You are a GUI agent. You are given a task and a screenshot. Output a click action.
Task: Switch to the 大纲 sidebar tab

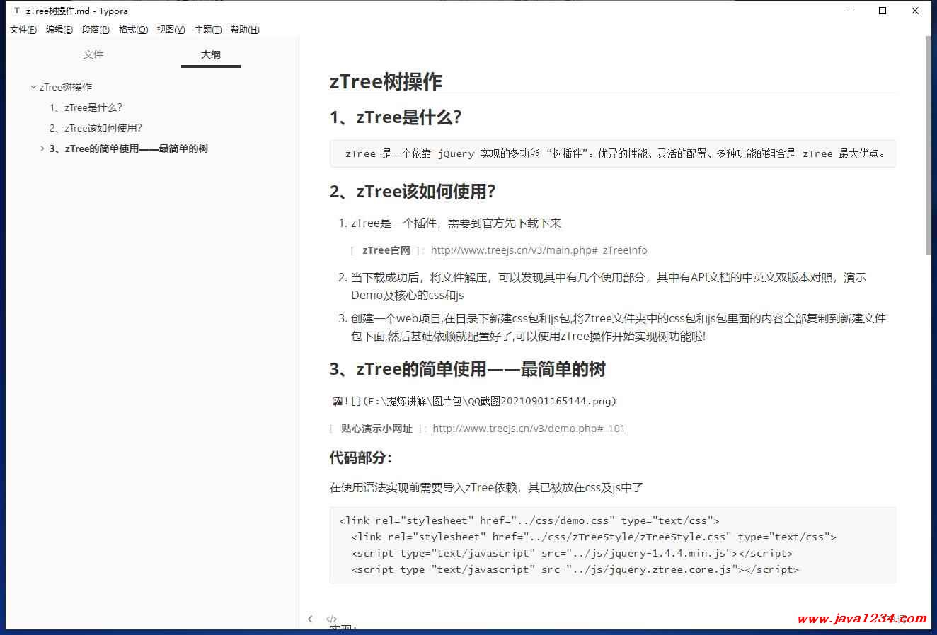point(211,54)
